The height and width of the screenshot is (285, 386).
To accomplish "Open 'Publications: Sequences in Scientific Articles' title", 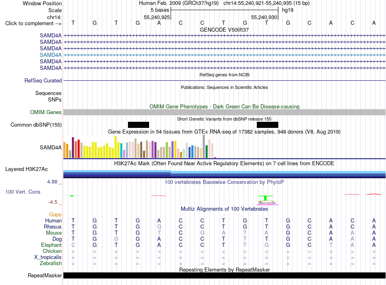I will point(224,87).
